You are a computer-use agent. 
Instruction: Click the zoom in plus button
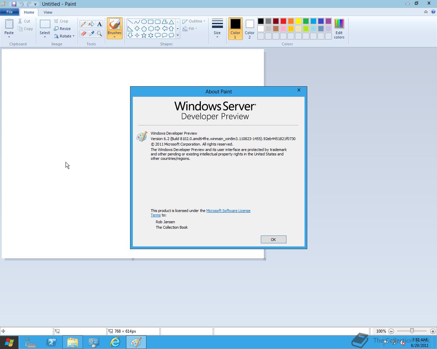click(433, 331)
